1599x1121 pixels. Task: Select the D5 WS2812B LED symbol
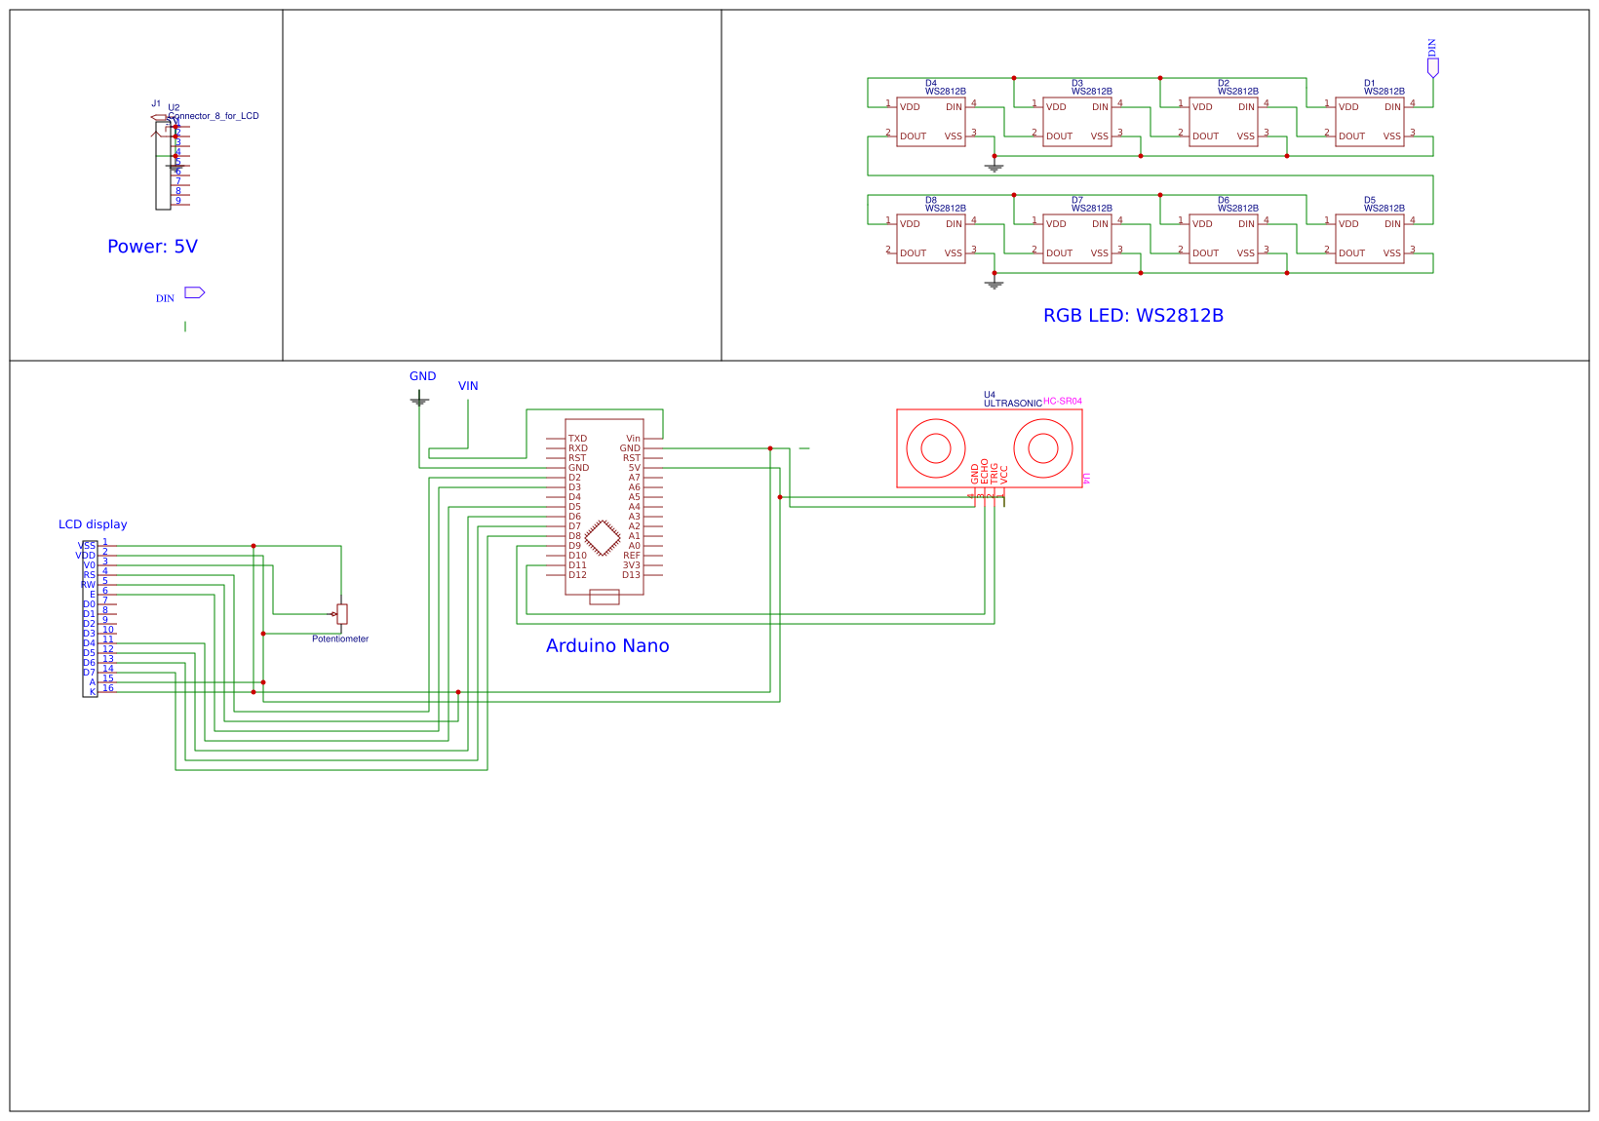click(1369, 239)
